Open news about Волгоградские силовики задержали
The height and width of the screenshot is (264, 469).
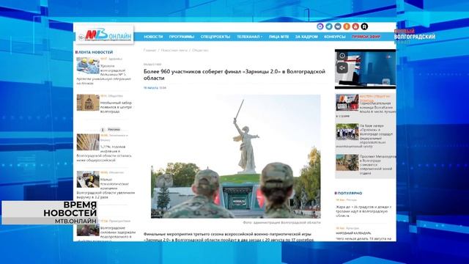point(118,232)
